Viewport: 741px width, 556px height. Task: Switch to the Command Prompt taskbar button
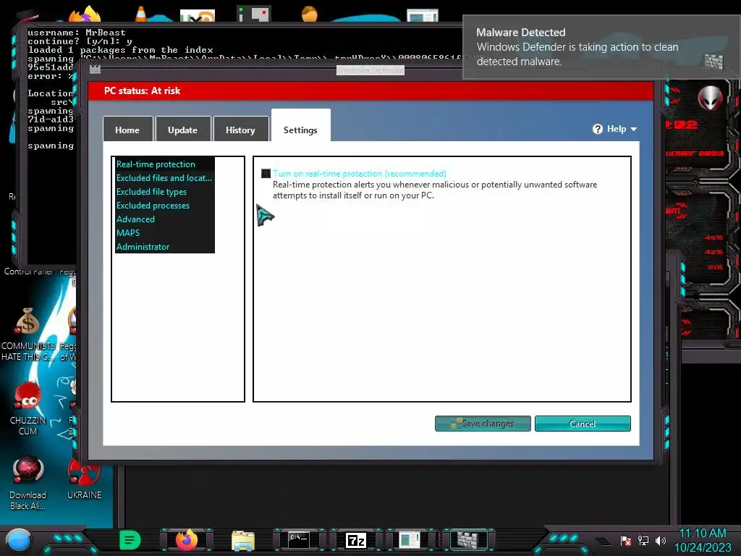point(299,539)
